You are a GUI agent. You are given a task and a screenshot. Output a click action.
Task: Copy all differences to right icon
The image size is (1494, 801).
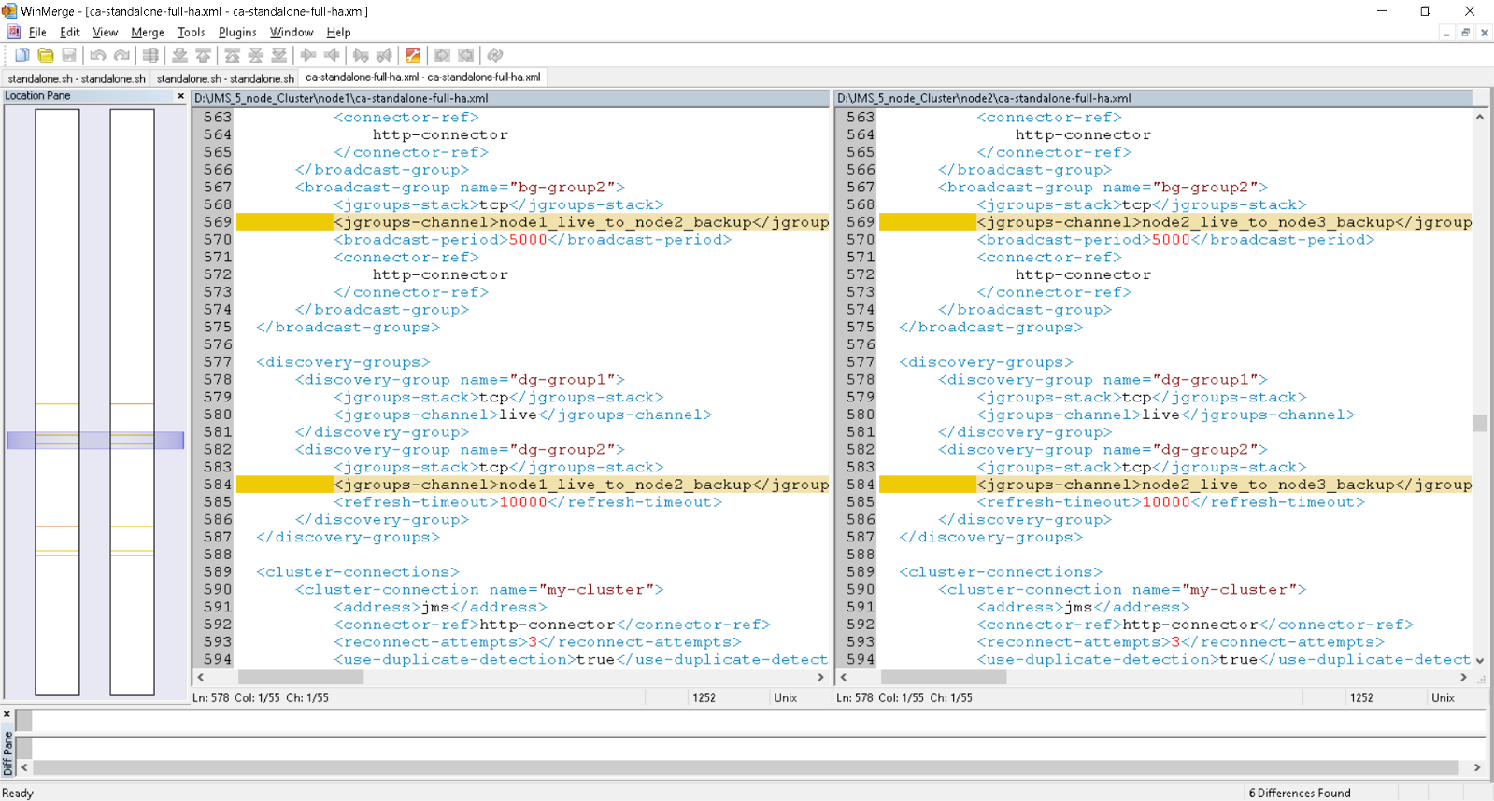[x=442, y=55]
